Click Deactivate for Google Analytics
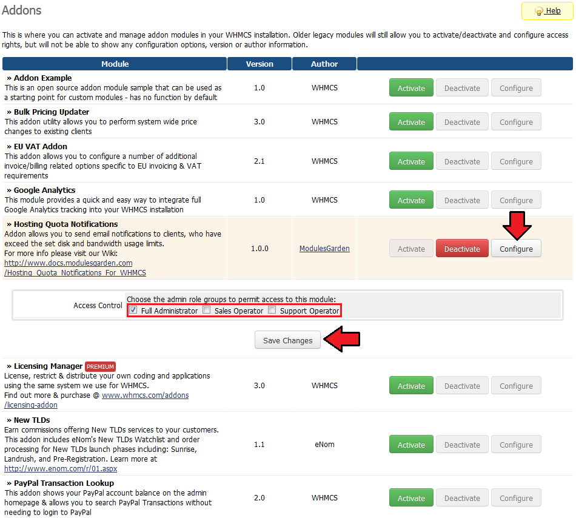Image resolution: width=576 pixels, height=518 pixels. tap(462, 200)
